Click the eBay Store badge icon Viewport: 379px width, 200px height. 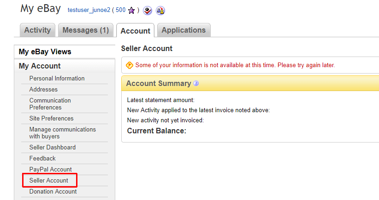point(148,11)
